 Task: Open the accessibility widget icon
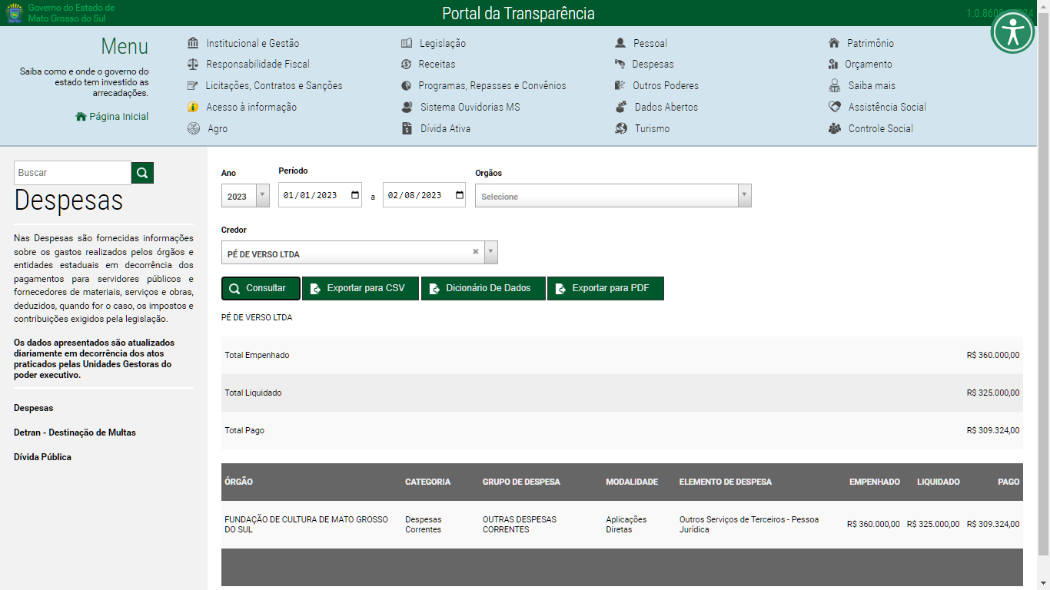click(x=1012, y=32)
